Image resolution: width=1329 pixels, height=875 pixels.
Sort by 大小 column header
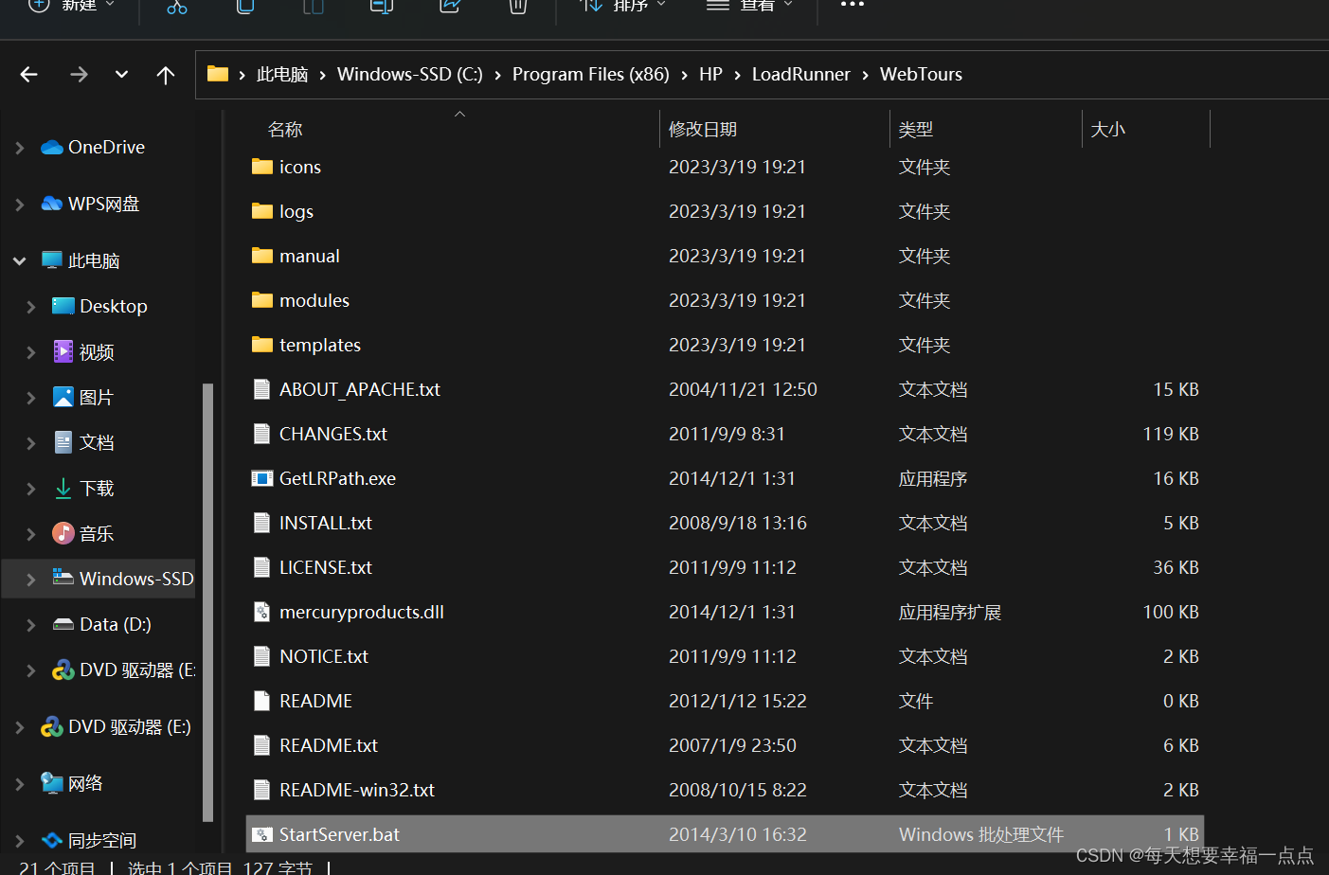tap(1108, 129)
